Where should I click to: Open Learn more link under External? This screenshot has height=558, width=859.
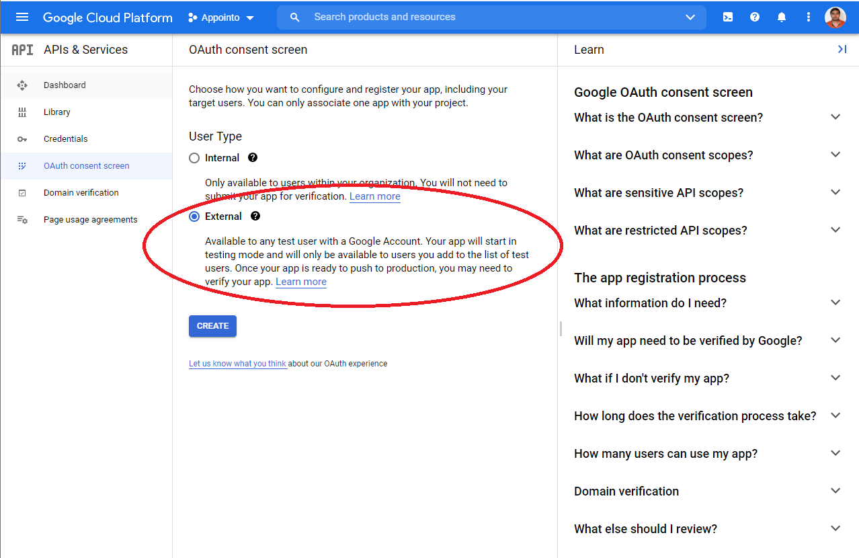(x=300, y=282)
